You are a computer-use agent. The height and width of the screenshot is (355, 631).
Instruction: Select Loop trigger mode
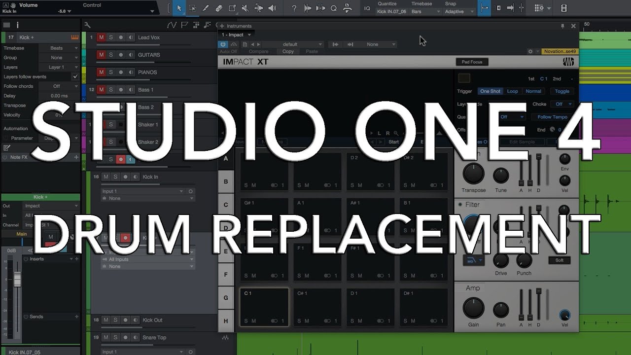click(513, 91)
